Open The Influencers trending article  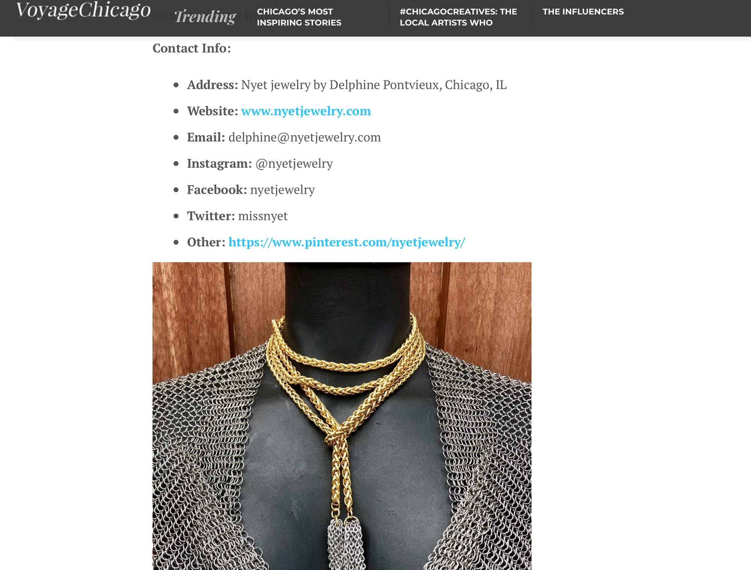tap(583, 12)
